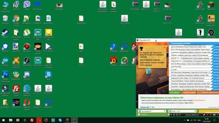Screen dimensions: 219x123
Task: Switch to the FileZilla taskbar button
Action: (x=32, y=120)
